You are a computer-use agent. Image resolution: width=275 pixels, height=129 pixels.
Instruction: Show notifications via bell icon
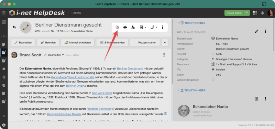(263, 13)
